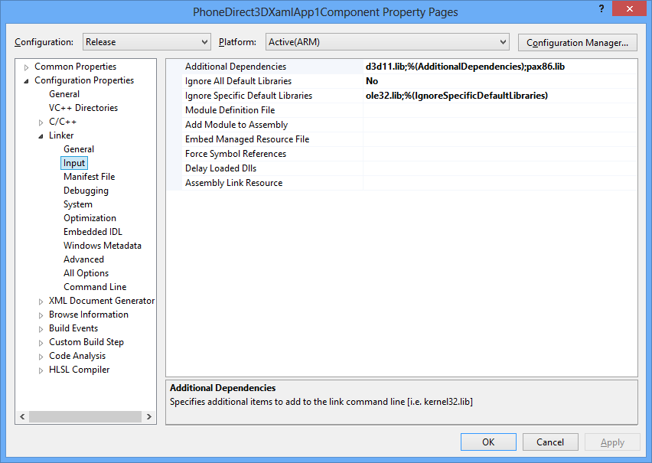Select the Delay Loaded Dlls property
This screenshot has width=652, height=463.
(x=220, y=168)
